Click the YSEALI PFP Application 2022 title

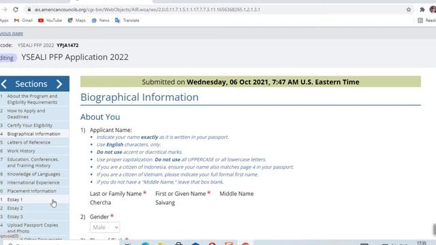[75, 57]
